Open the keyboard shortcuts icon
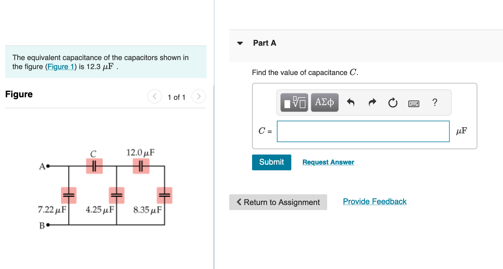Screen dimensions: 503x269 pyautogui.click(x=413, y=103)
